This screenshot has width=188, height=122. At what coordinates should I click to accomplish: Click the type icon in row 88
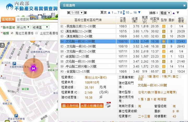coord(164,61)
